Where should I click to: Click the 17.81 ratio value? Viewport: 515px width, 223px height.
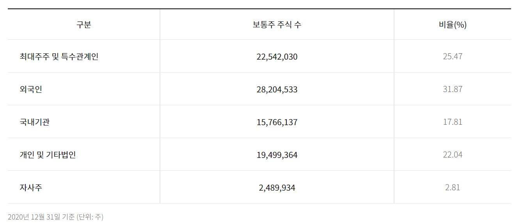pos(453,122)
